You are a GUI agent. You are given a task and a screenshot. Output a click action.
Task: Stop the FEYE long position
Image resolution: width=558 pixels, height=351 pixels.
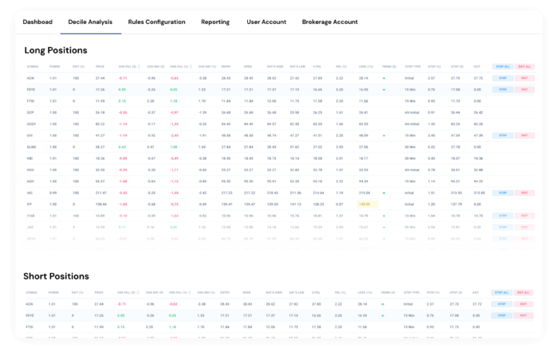503,89
